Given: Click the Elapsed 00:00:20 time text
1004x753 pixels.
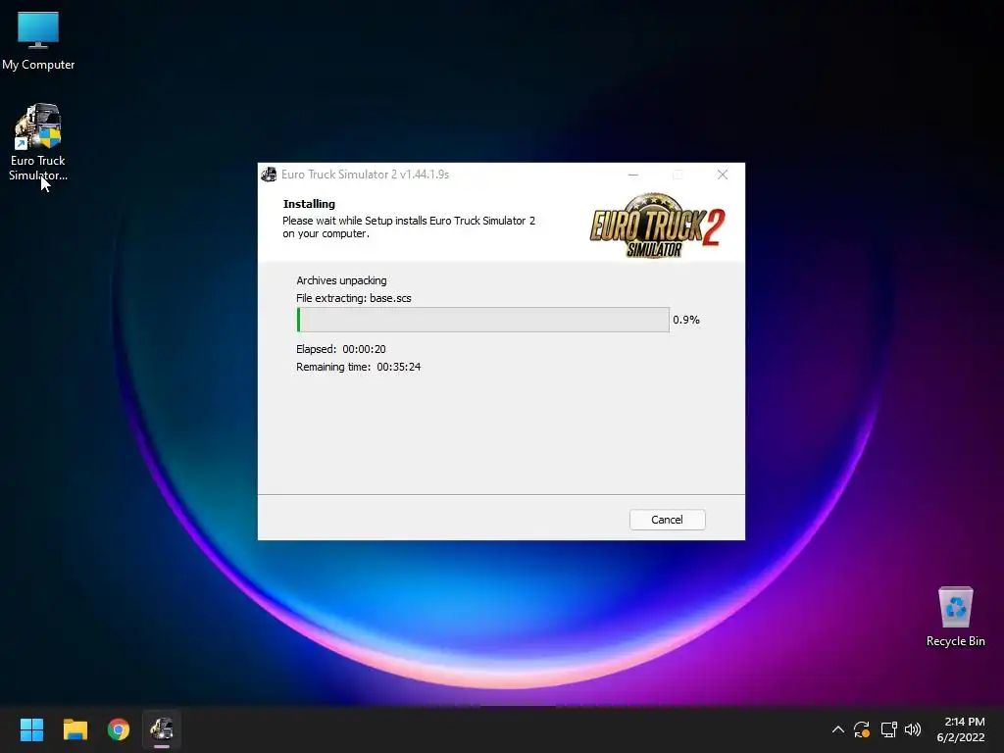Looking at the screenshot, I should [x=340, y=349].
